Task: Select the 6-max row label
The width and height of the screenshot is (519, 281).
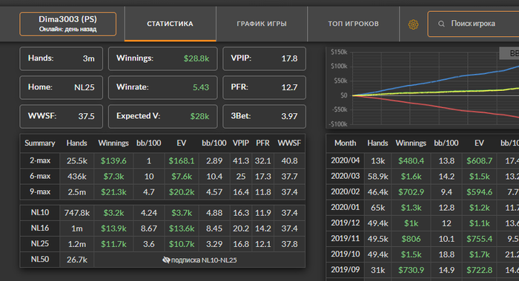Action: point(40,176)
